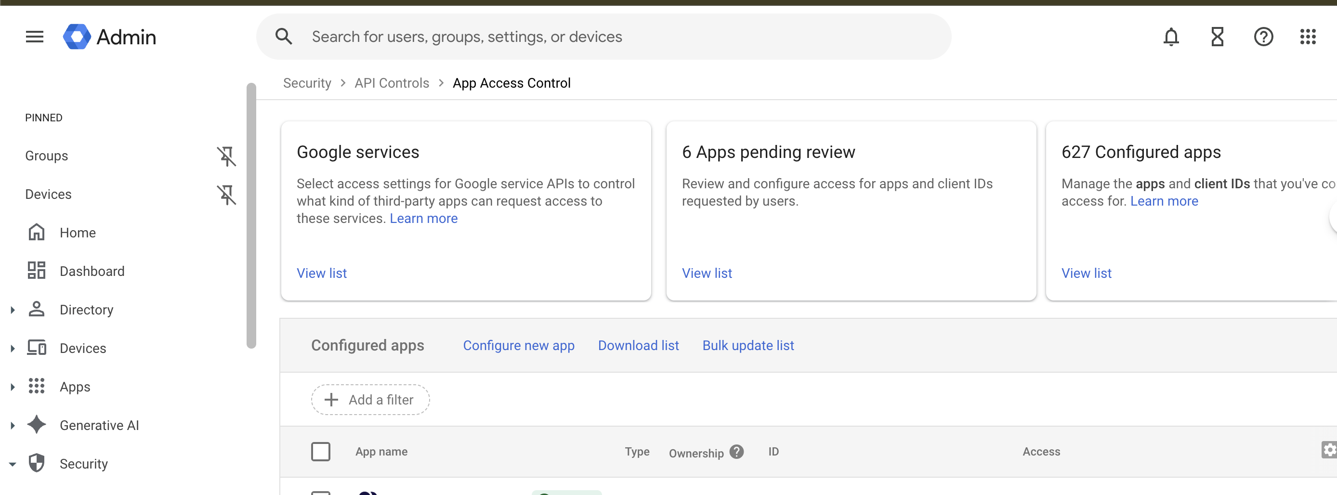Click App Access Control breadcrumb

[511, 83]
